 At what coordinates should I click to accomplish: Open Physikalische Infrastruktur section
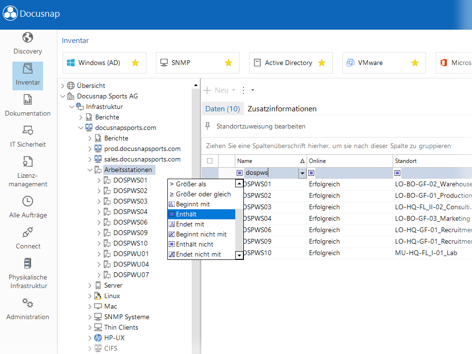pos(28,274)
